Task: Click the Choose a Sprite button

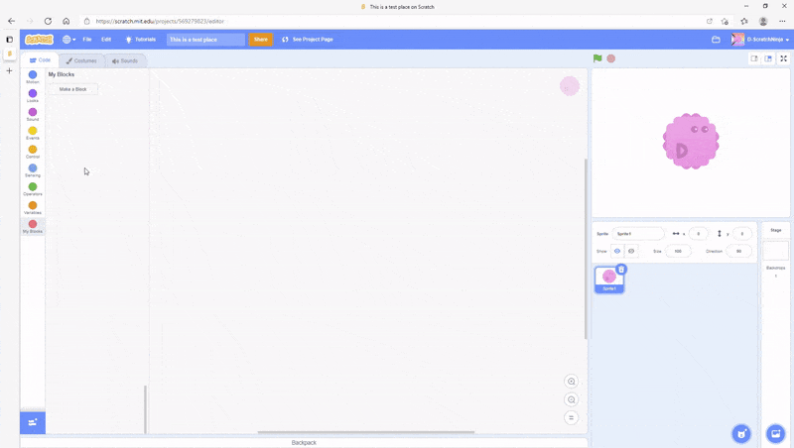Action: point(741,433)
